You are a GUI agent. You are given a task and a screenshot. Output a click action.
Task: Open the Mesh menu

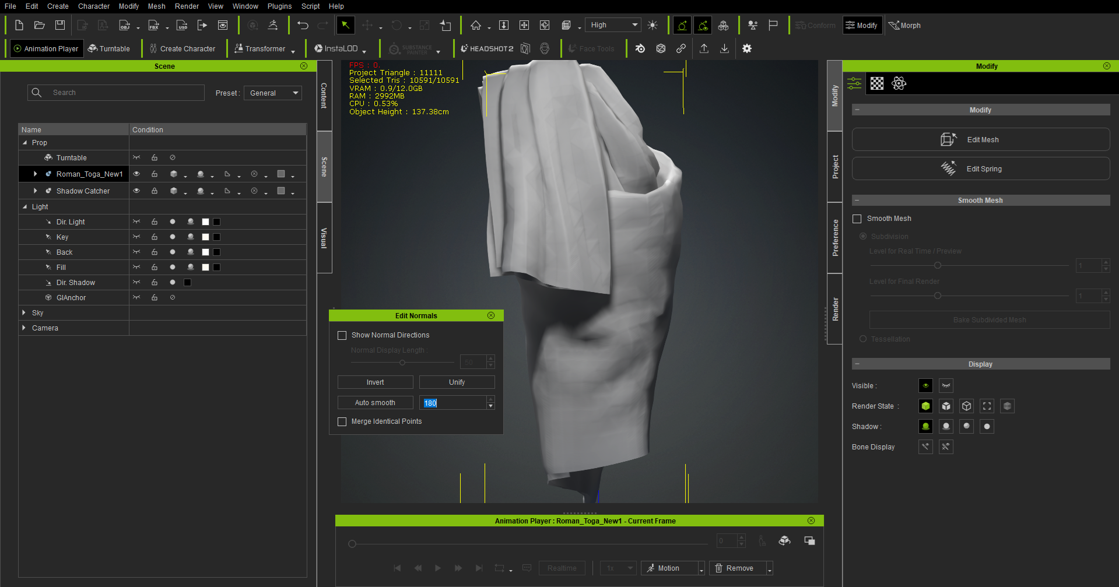pos(156,6)
